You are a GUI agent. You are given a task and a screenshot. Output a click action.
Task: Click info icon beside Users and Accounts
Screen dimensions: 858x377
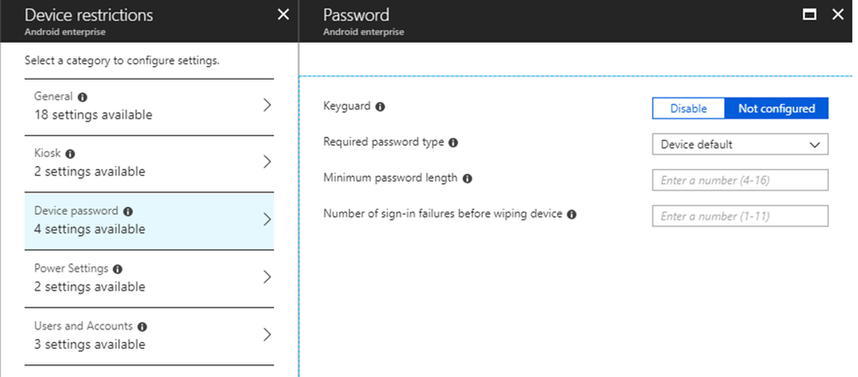pyautogui.click(x=142, y=326)
